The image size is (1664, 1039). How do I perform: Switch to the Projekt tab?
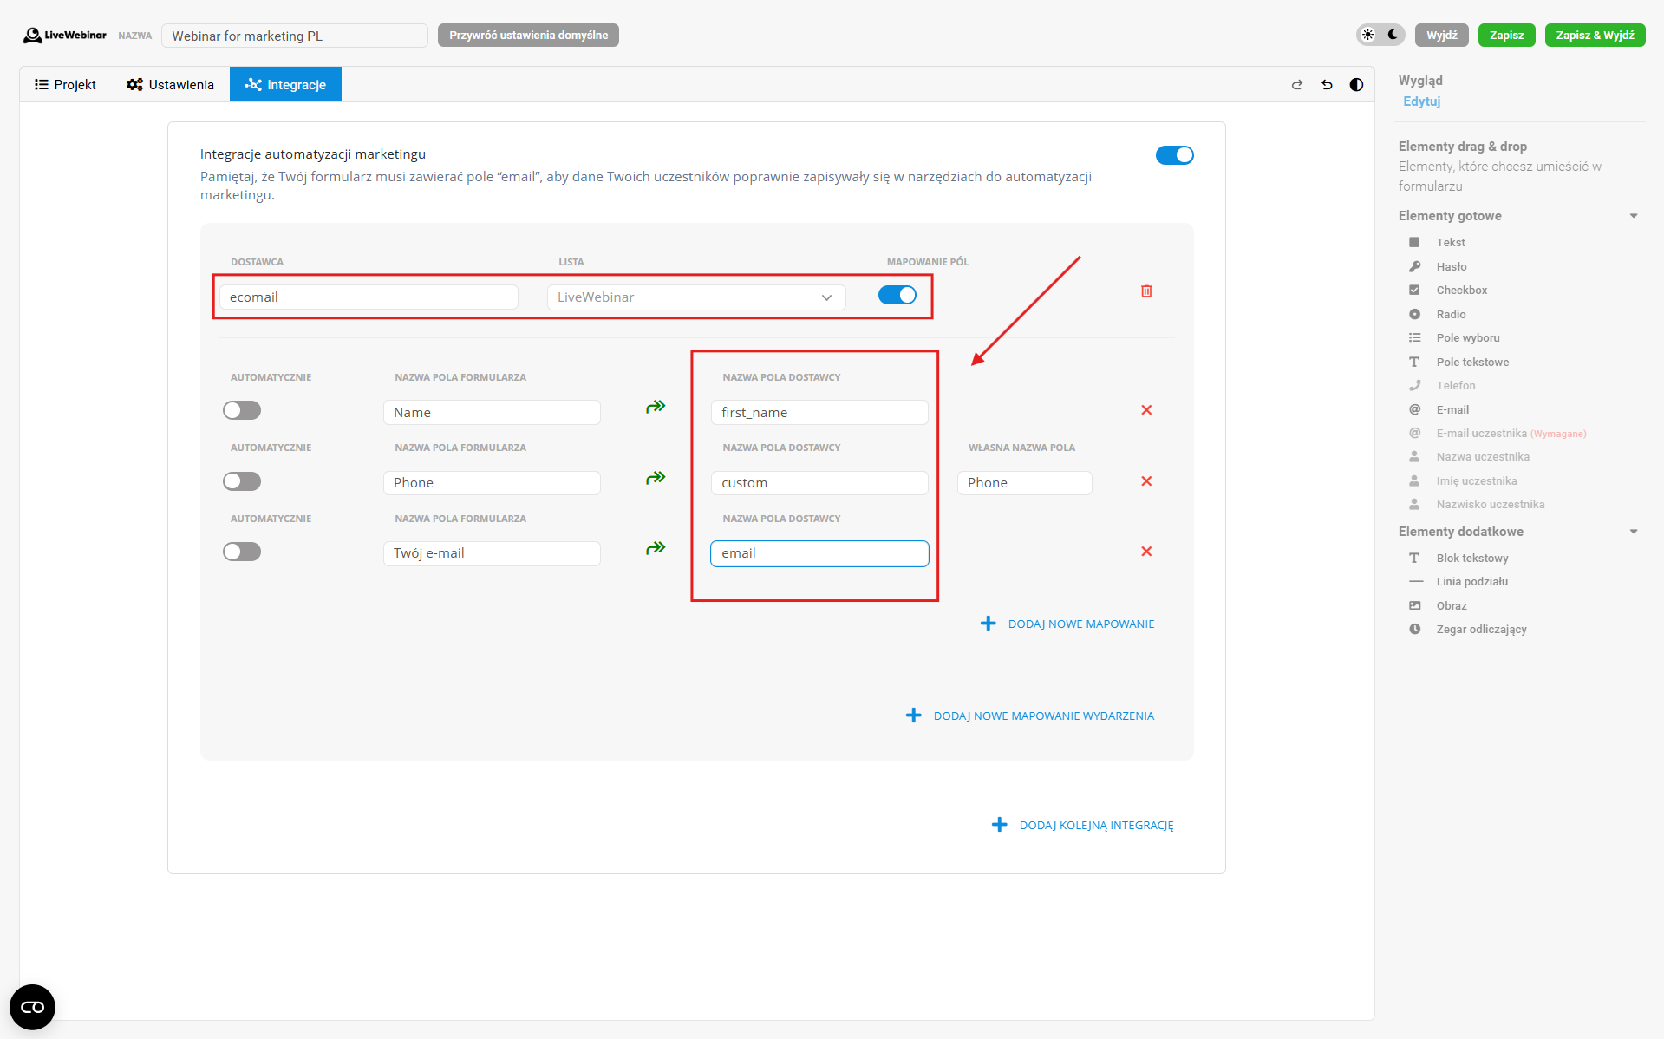tap(66, 85)
